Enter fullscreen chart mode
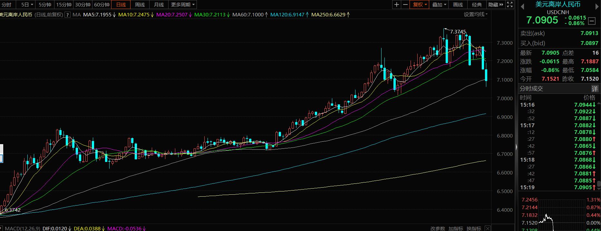The image size is (601, 231). pos(510,4)
